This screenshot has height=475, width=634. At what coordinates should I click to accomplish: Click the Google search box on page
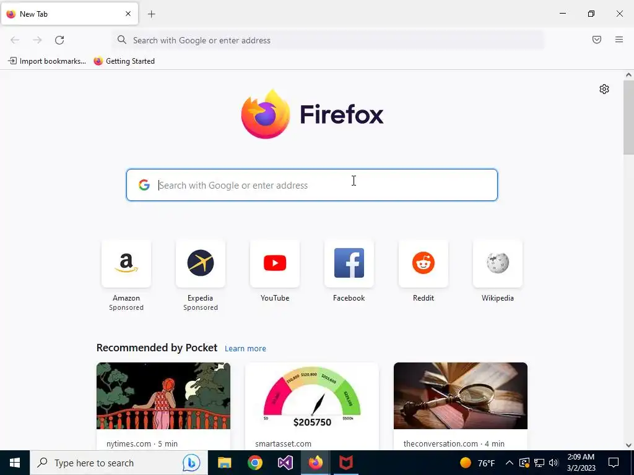pos(312,185)
